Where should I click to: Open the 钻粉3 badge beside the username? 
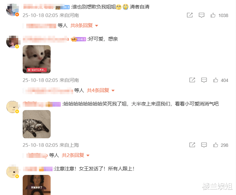[79, 39]
